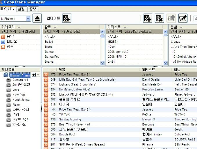The height and width of the screenshot is (149, 197).
Task: Click artist list scroll up arrow
Action: click(165, 32)
